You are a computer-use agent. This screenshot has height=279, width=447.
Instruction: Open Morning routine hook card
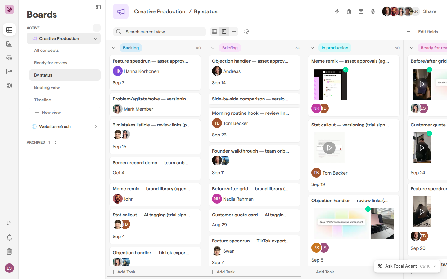(x=254, y=125)
